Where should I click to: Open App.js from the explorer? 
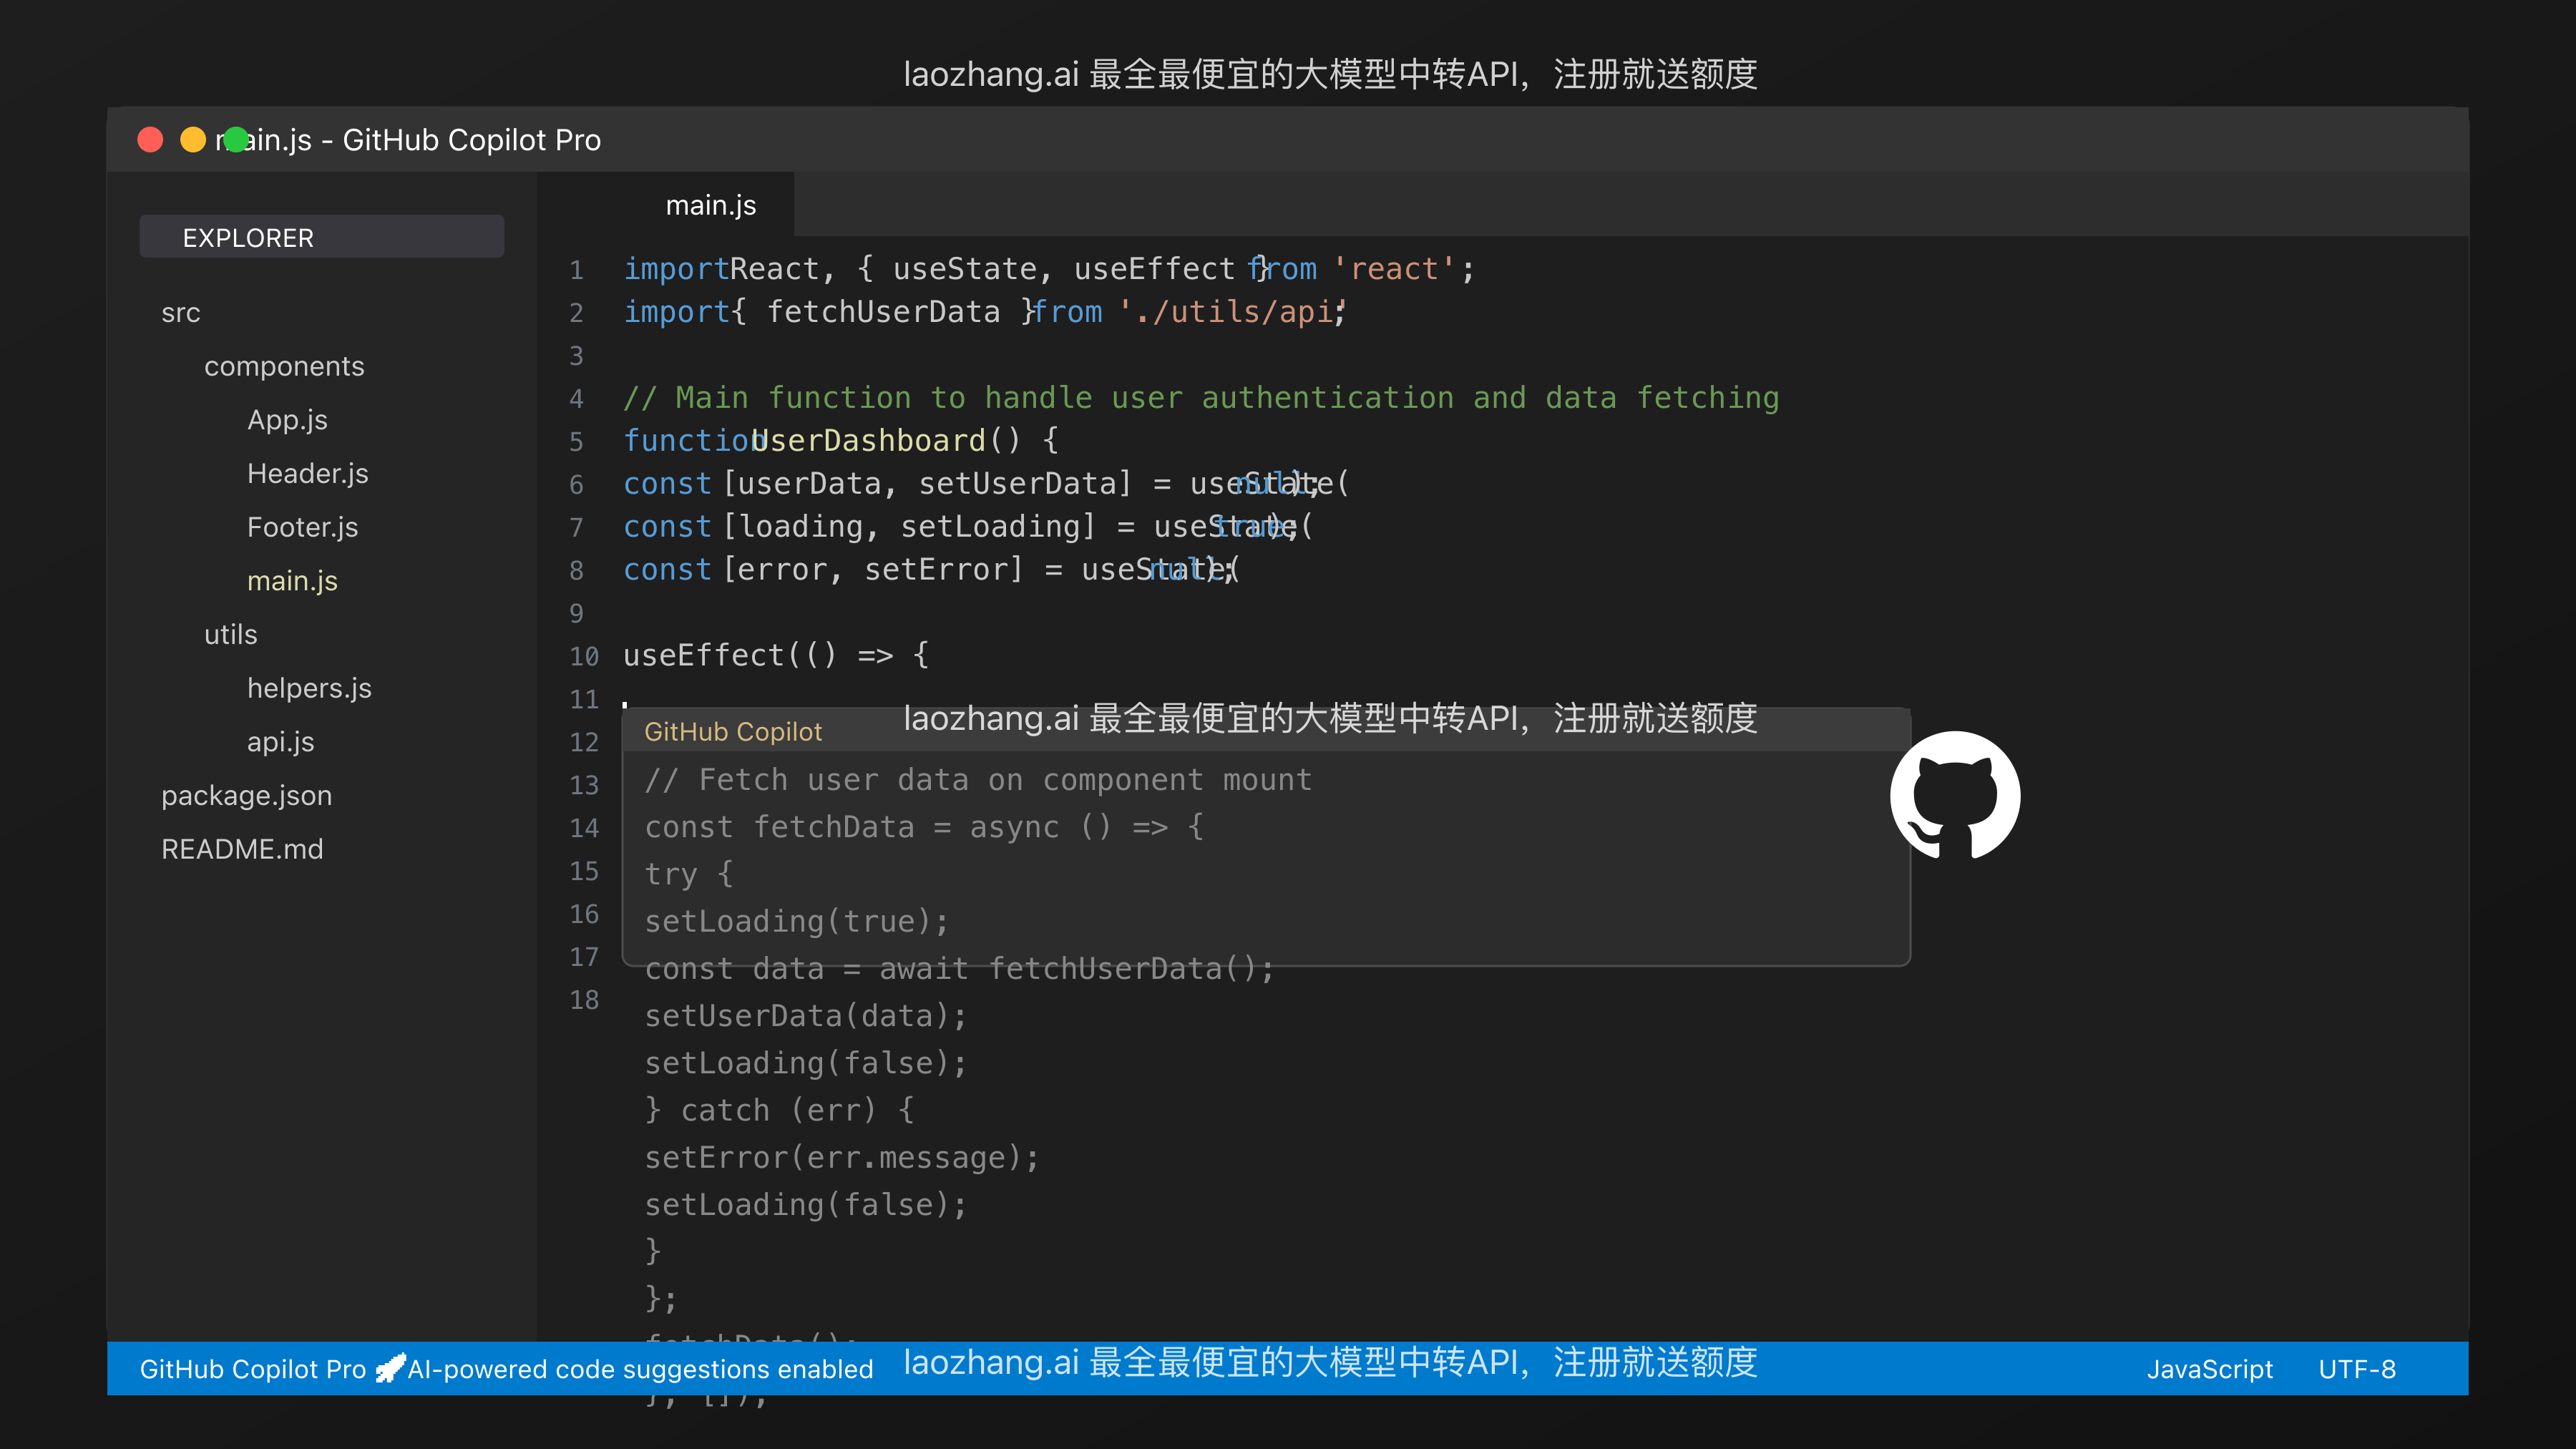(x=287, y=420)
